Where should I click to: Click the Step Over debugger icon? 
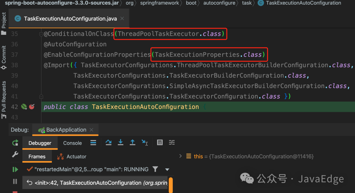coord(108,142)
